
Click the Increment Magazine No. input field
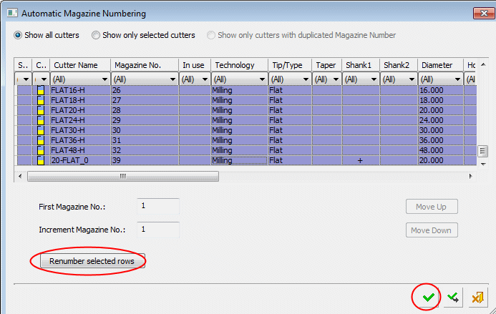(x=157, y=230)
